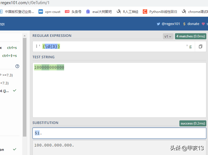Click the REGULAR EXPRESSION section heading
208x155 pixels.
52,36
